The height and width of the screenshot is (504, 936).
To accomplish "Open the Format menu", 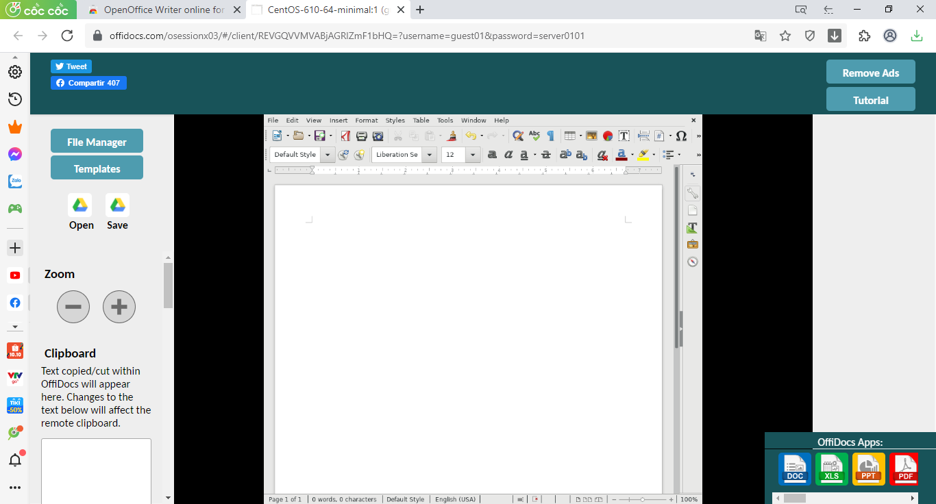I will pyautogui.click(x=367, y=121).
